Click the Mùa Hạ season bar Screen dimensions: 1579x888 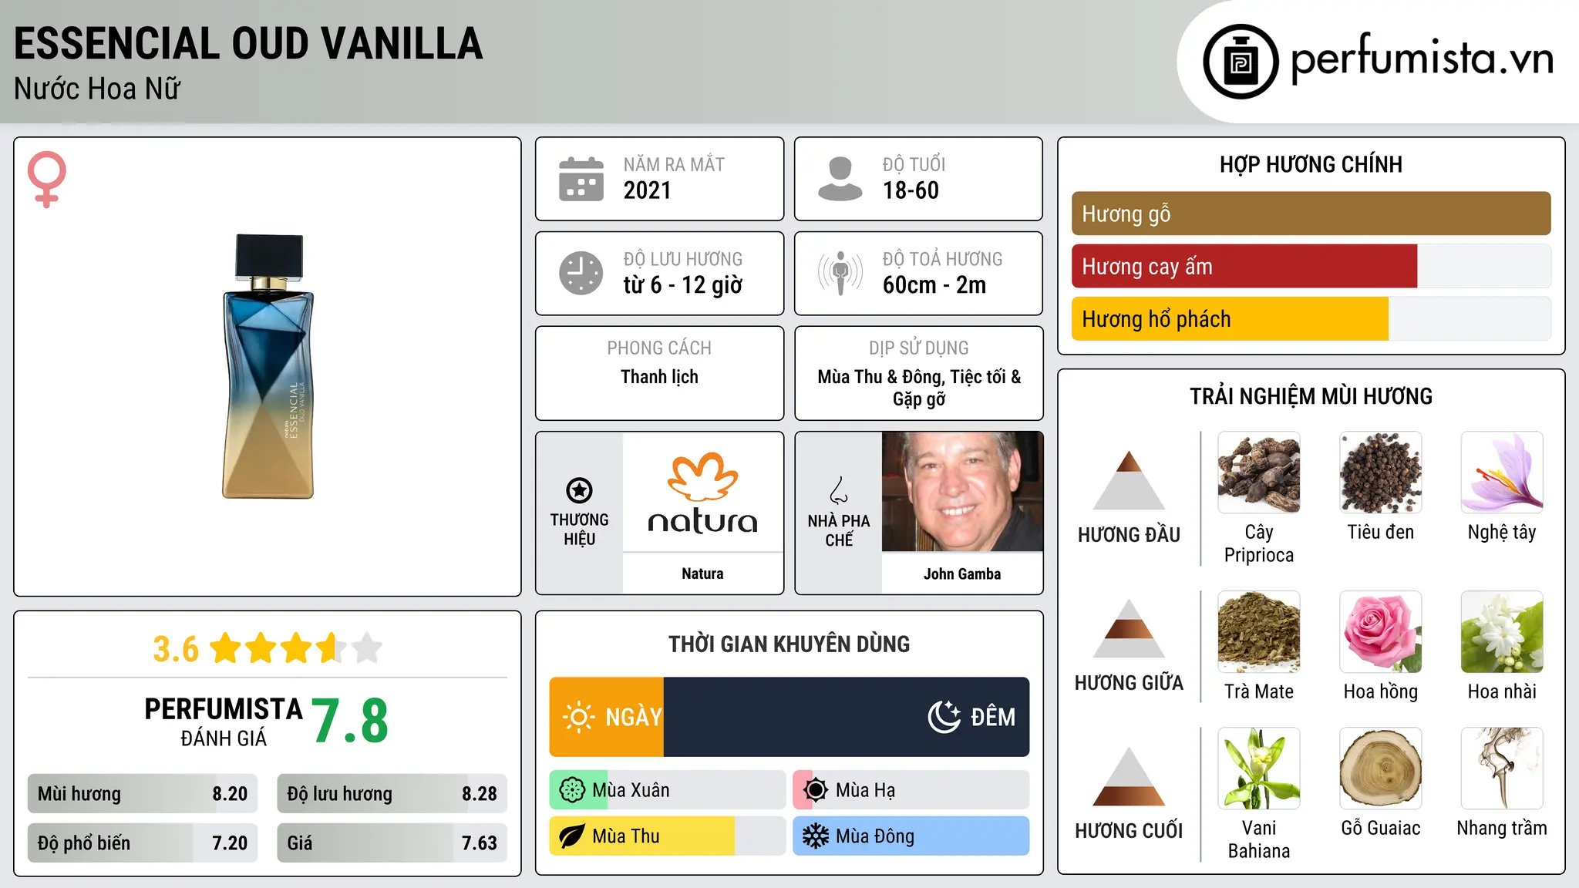tap(911, 790)
